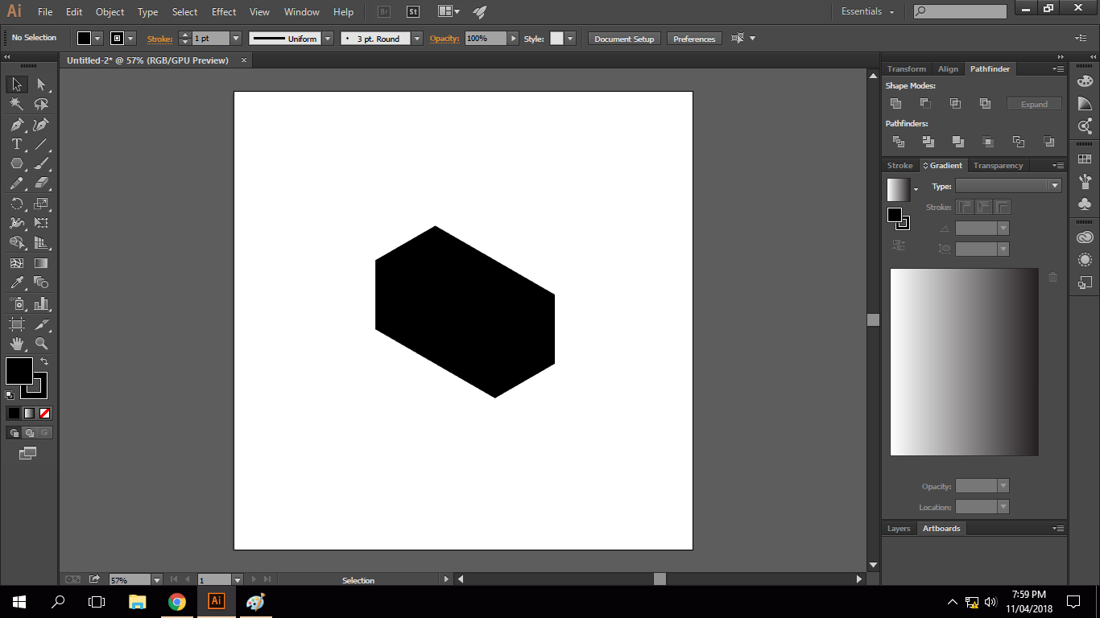Select the Rotate tool
This screenshot has height=618, width=1100.
17,204
